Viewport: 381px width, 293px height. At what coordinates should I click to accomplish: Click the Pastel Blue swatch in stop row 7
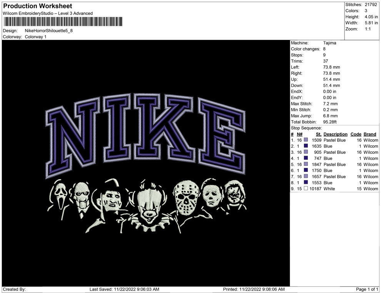click(x=306, y=176)
